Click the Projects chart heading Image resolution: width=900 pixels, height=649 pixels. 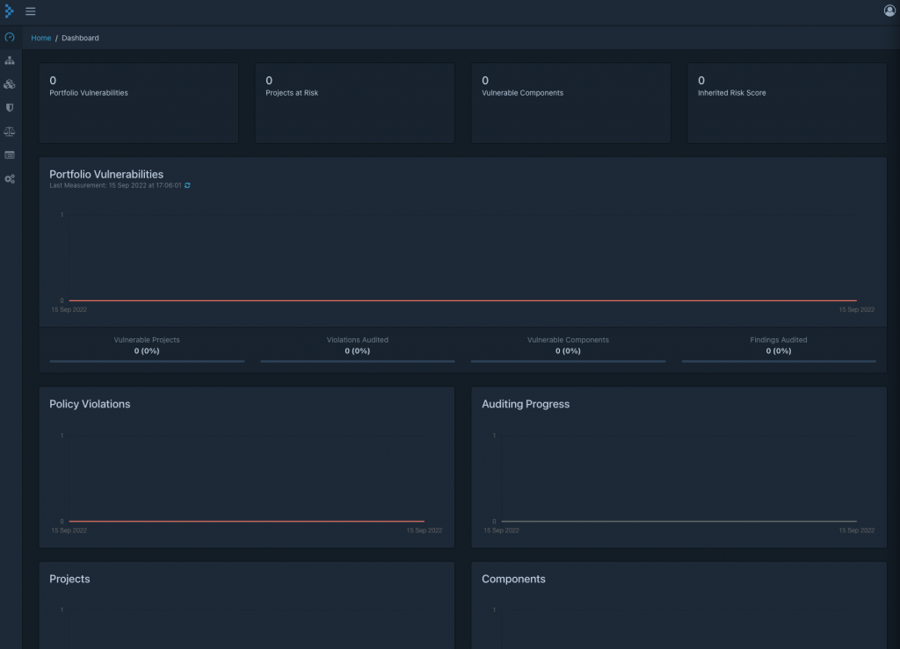69,579
